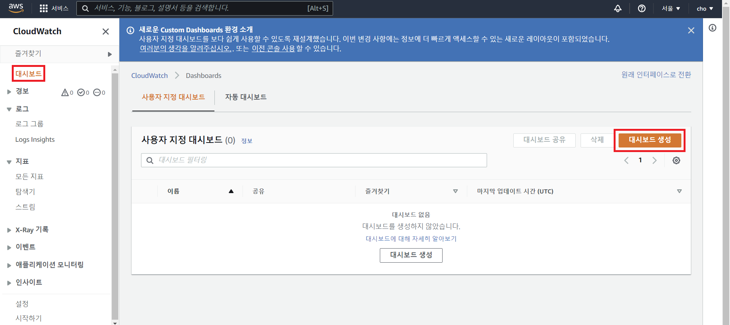Open 설정 settings in sidebar
Viewport: 730px width, 325px height.
[x=22, y=304]
